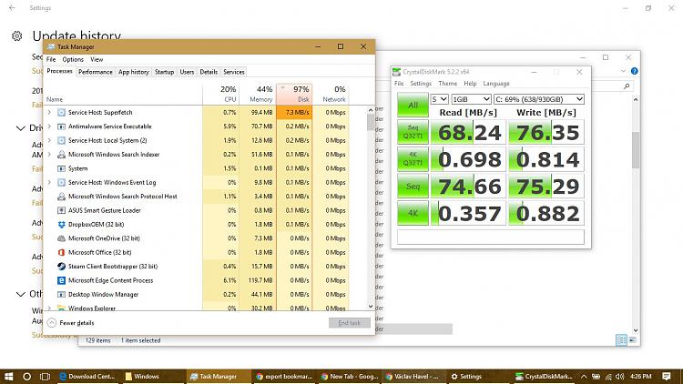Image resolution: width=683 pixels, height=384 pixels.
Task: Click the Desktop Window Manager icon
Action: [61, 294]
